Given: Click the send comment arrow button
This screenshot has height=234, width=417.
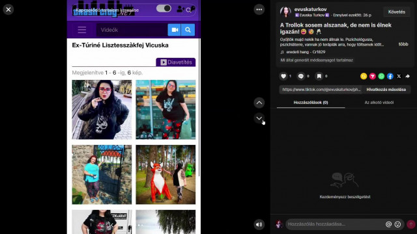Looking at the screenshot, I should (x=411, y=224).
